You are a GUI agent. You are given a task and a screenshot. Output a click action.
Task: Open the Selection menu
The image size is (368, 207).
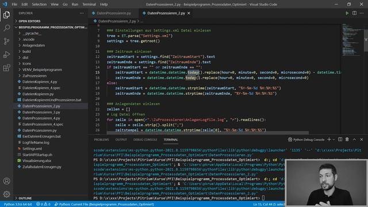coord(39,4)
